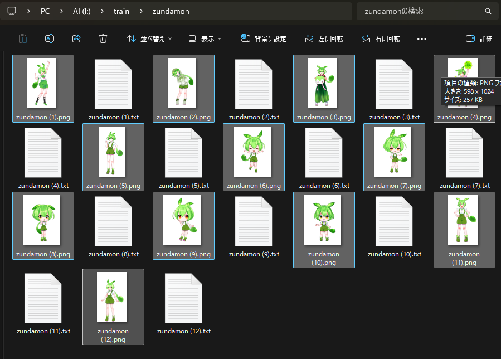Expand chevron between train and zundamon
Screen dimensions: 501x359
(141, 11)
